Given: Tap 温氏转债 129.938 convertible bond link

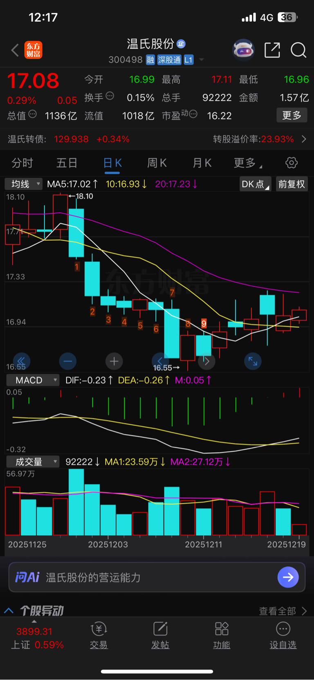Looking at the screenshot, I should [x=69, y=139].
